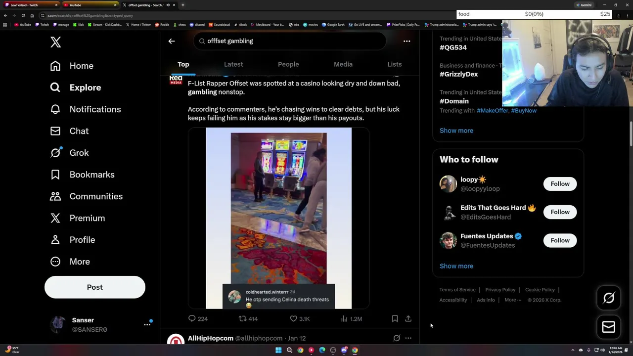Open Gemini button in browser title bar

(x=584, y=5)
